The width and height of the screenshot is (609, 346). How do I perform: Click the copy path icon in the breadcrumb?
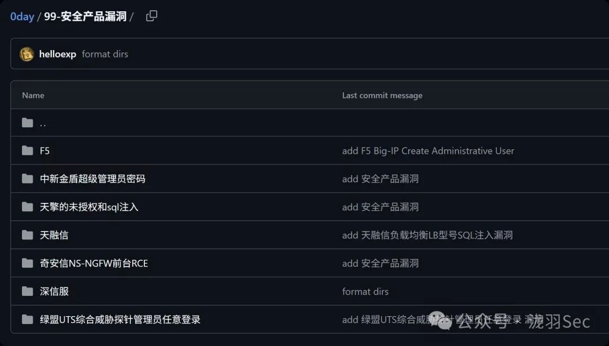(x=151, y=16)
